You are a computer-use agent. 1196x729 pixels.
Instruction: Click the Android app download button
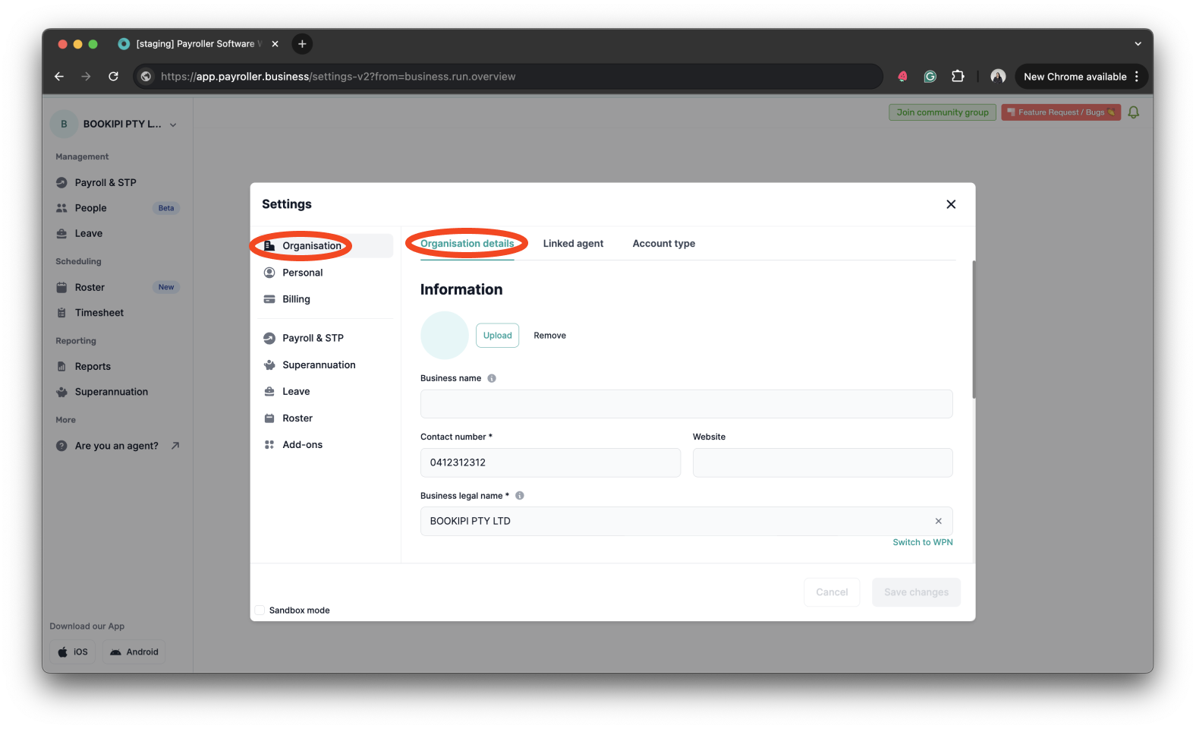coord(134,652)
